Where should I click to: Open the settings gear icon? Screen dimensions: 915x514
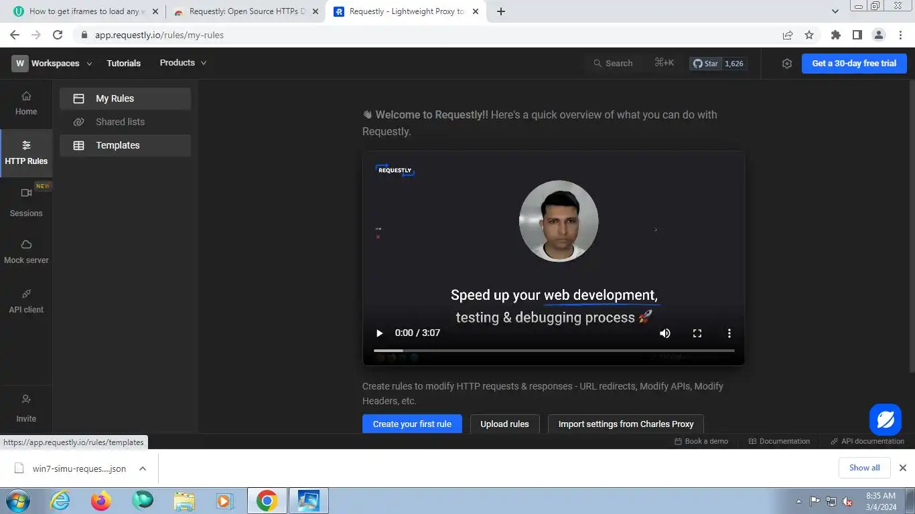click(x=787, y=64)
